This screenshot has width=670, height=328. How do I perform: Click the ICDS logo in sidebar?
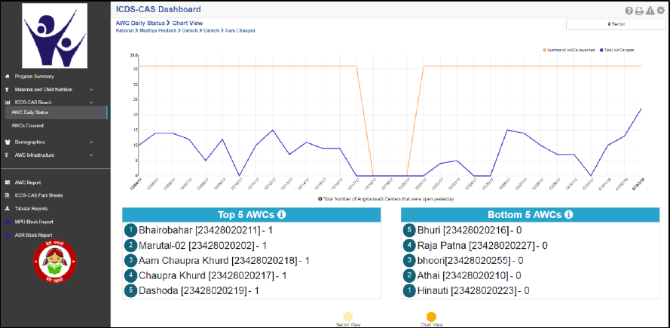coord(55,36)
